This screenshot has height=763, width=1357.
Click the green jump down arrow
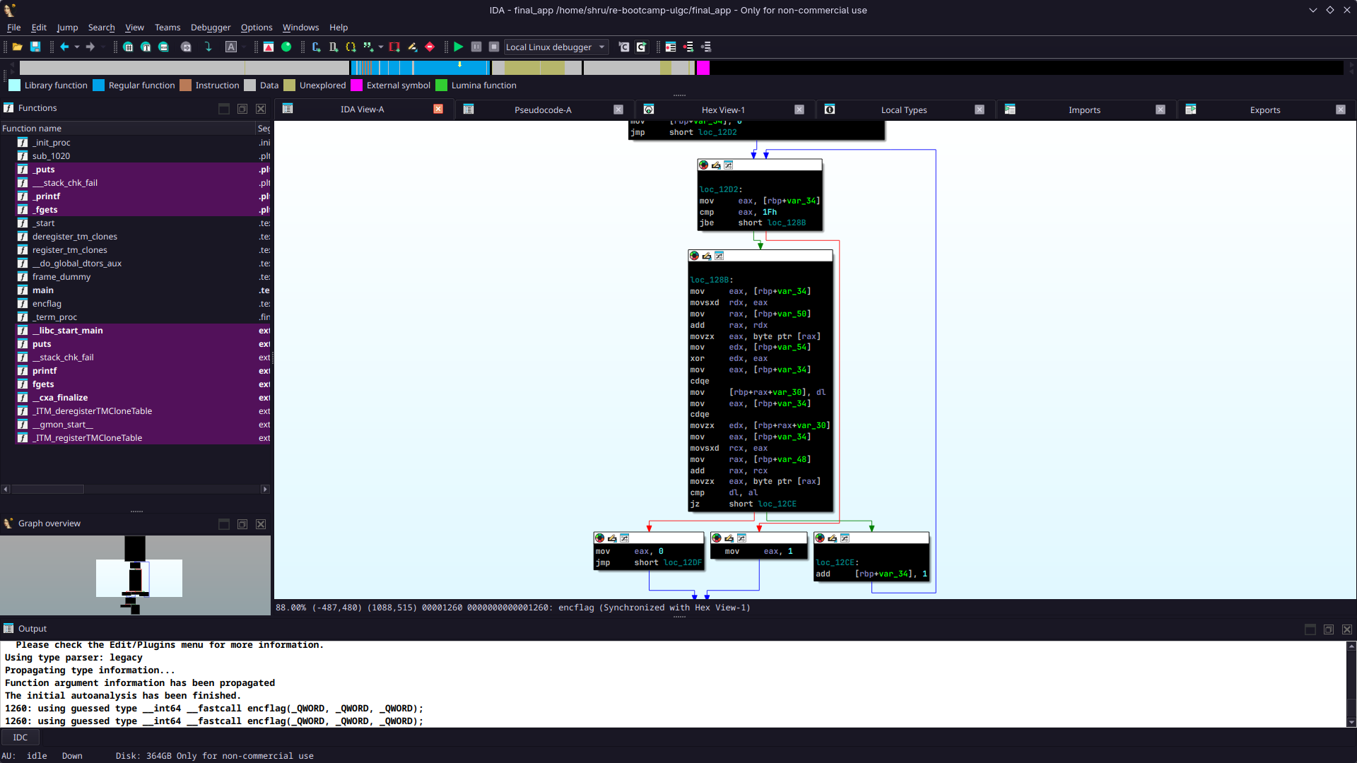point(208,47)
